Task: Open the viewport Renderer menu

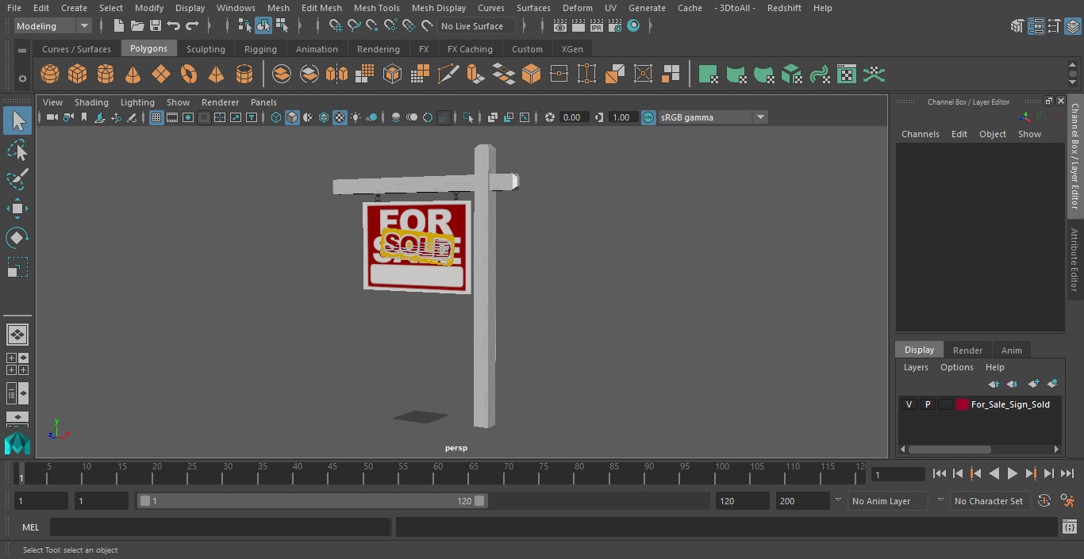Action: [220, 102]
